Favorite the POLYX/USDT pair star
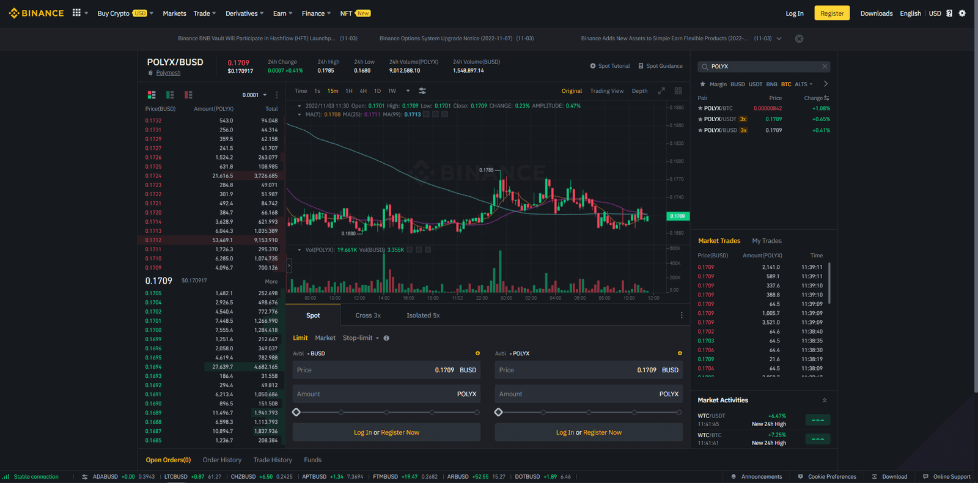Screen dimensions: 978x483 point(700,119)
